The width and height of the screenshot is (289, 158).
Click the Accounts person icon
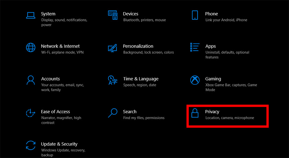pos(31,80)
